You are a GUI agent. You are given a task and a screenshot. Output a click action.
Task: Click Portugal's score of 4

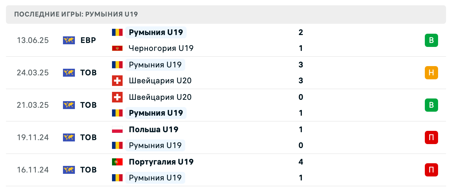click(x=301, y=162)
